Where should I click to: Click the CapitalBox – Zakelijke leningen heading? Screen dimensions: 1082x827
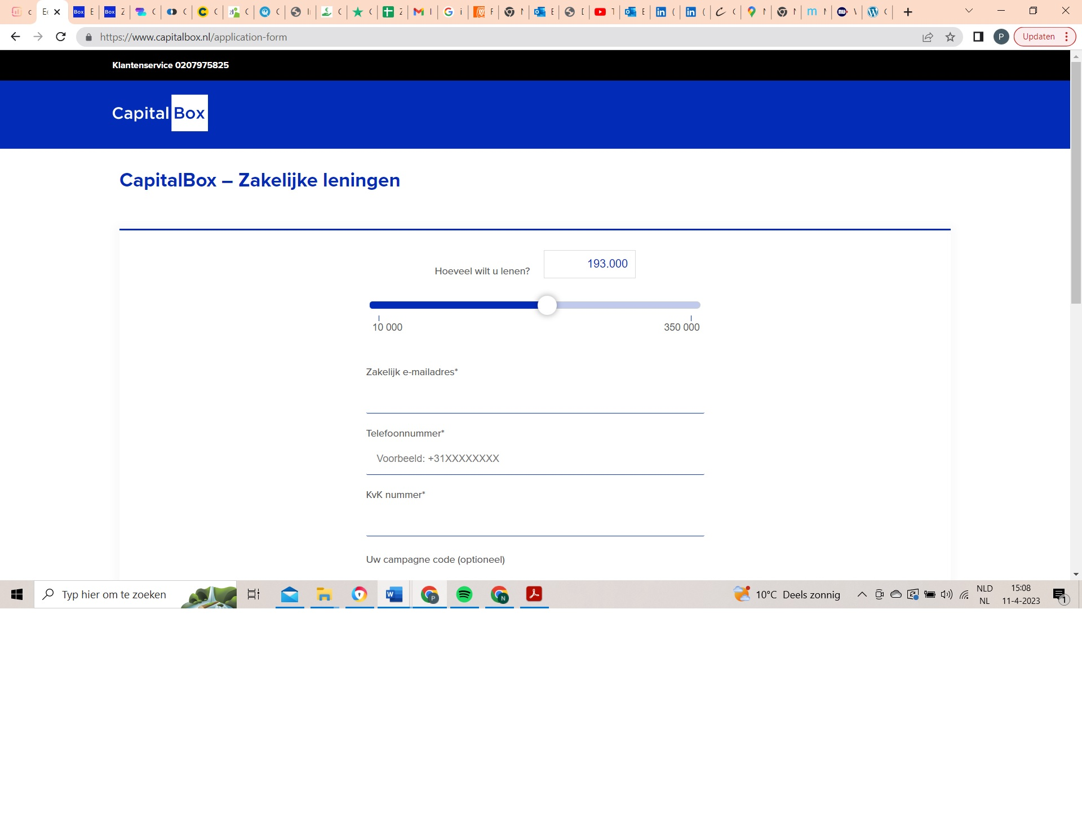(x=260, y=180)
